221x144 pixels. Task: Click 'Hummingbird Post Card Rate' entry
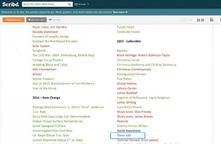click(52, 131)
